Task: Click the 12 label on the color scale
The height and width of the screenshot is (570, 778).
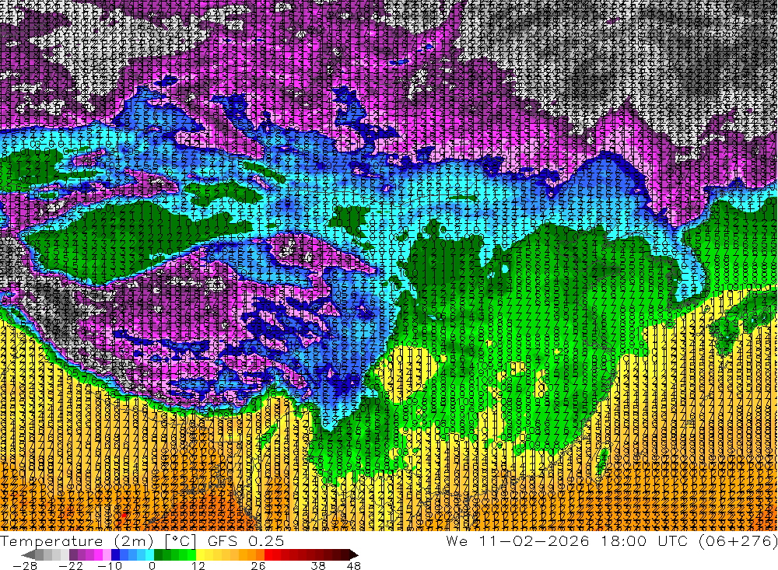Action: tap(198, 565)
